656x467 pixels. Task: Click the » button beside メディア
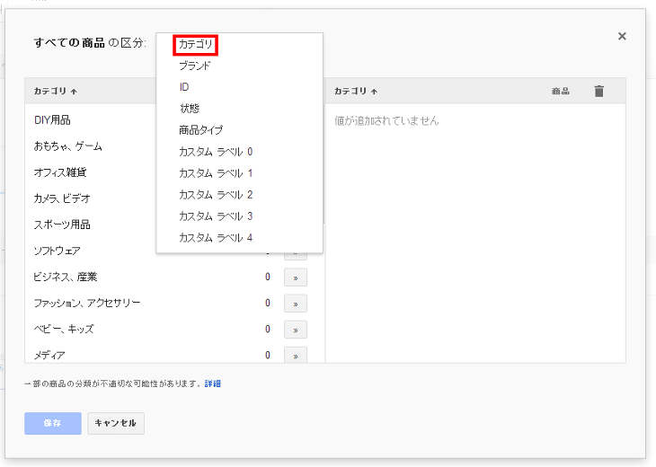click(x=295, y=356)
